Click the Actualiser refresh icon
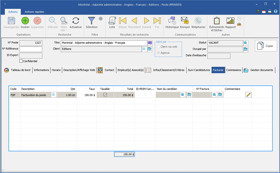280x173 pixels. tap(76, 21)
